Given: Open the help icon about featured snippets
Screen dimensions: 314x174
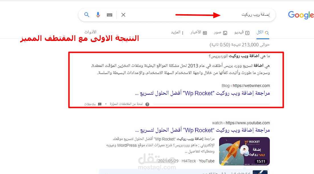Looking at the screenshot, I should coord(147,104).
